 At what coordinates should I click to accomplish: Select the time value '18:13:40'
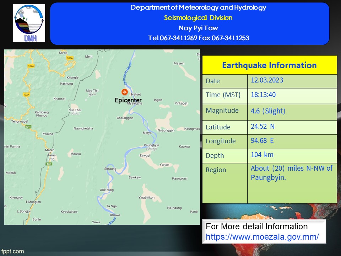263,95
